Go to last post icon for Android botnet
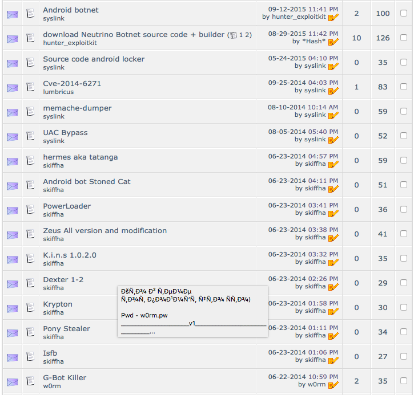 coord(333,18)
